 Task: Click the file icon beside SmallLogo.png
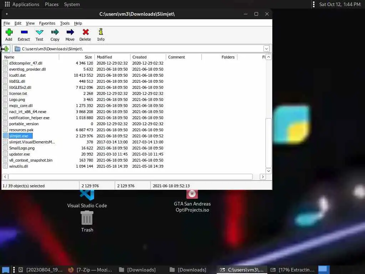click(5, 148)
